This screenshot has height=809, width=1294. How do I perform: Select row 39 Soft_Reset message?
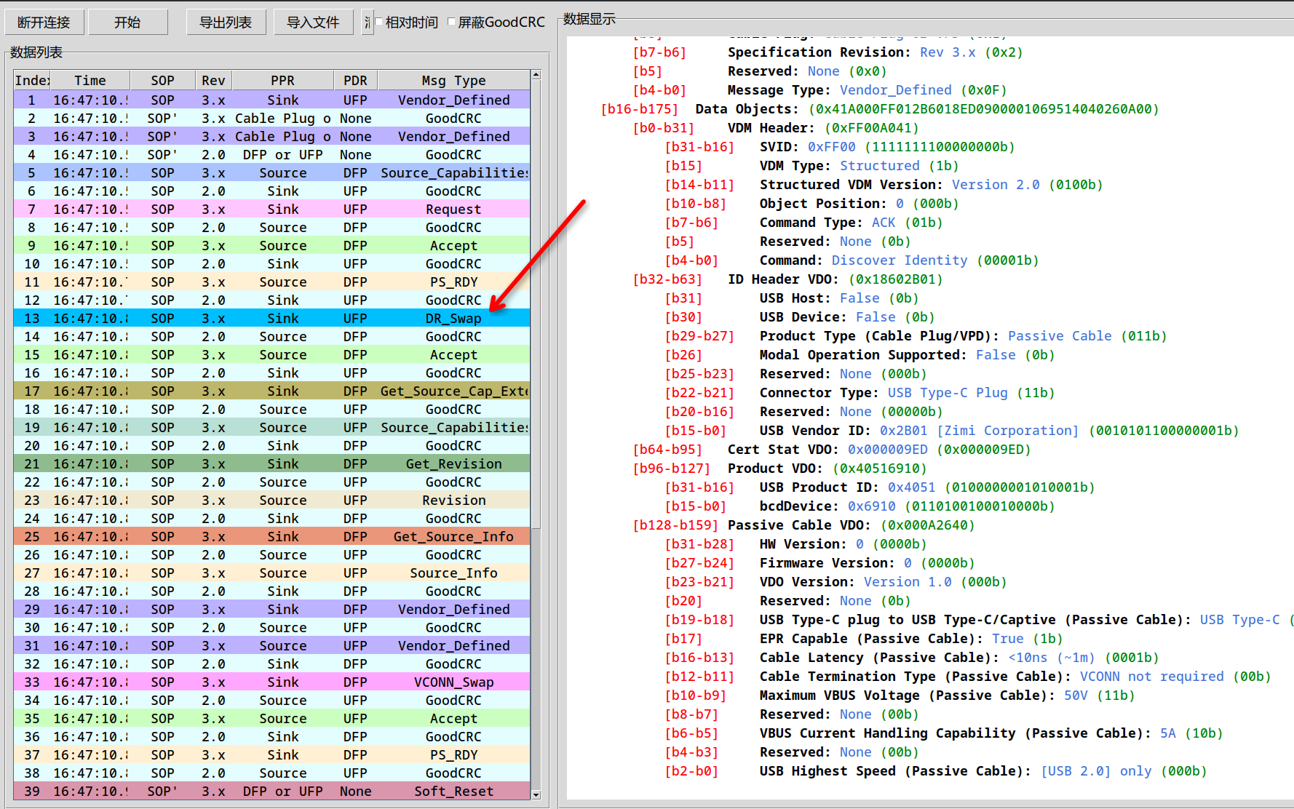271,791
